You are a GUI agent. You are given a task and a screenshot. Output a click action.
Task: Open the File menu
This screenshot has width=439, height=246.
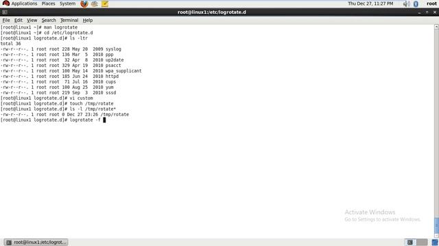pyautogui.click(x=6, y=20)
